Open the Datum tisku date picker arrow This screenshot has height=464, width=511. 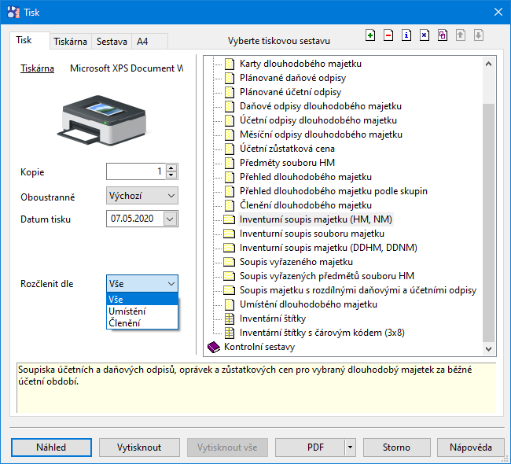pos(170,219)
